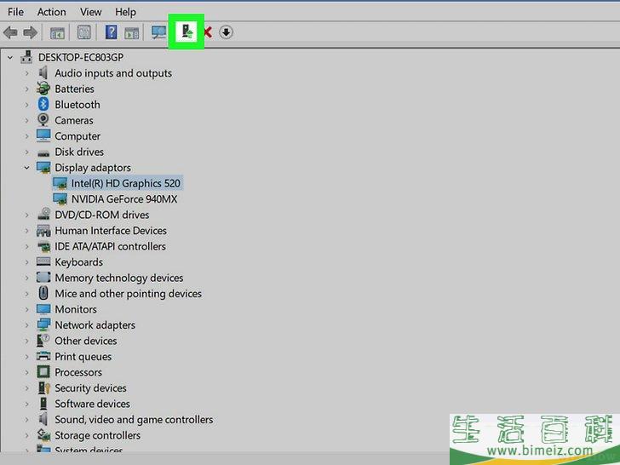Screen dimensions: 620x465
Task: Click the Properties icon in the toolbar
Action: (84, 32)
